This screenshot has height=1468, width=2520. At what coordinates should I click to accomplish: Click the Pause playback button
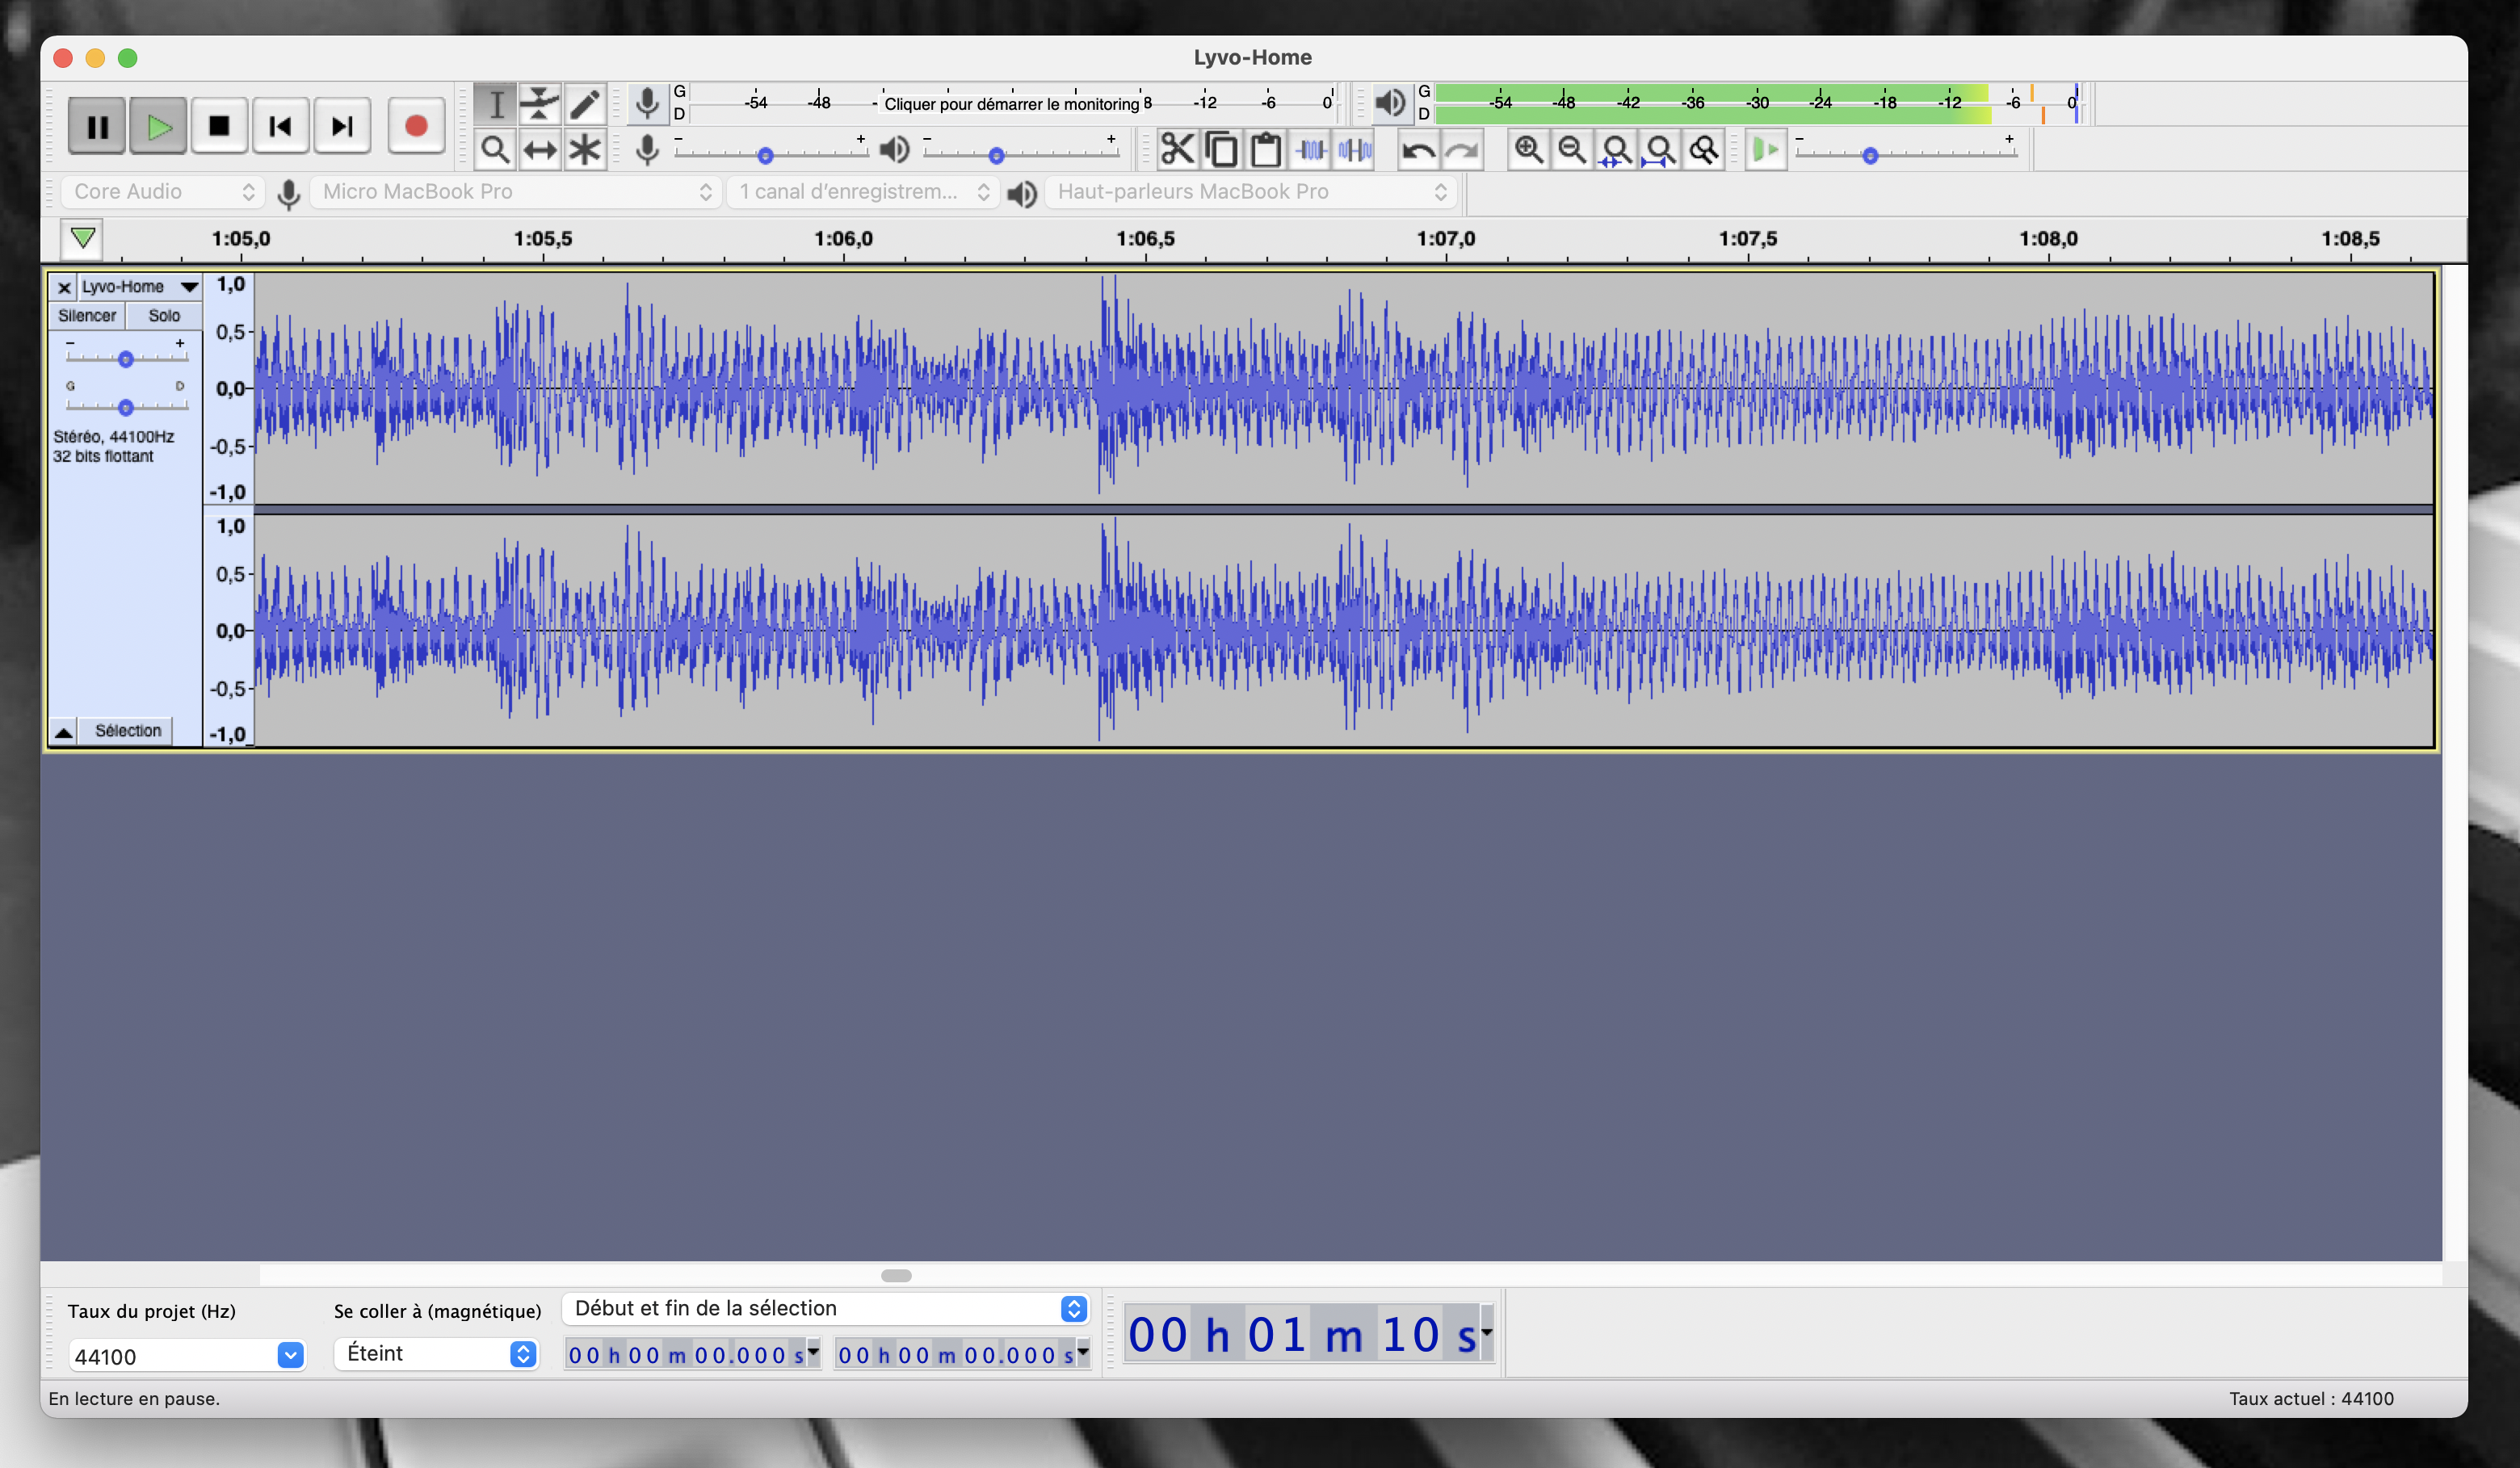pos(97,127)
